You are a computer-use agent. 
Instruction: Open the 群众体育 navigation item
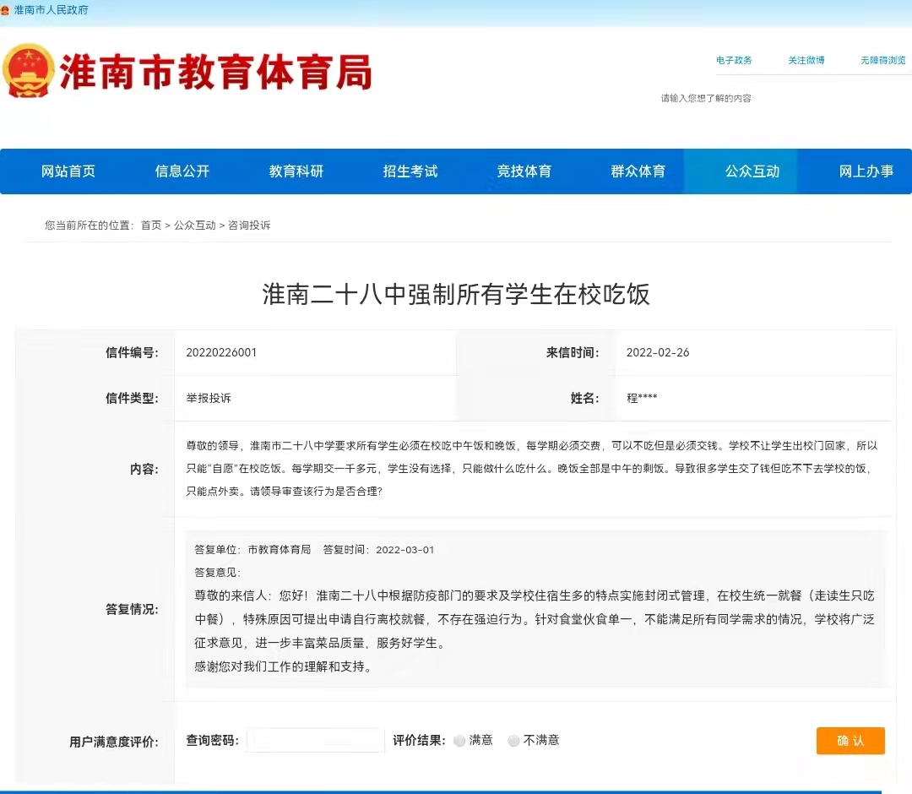pyautogui.click(x=638, y=171)
